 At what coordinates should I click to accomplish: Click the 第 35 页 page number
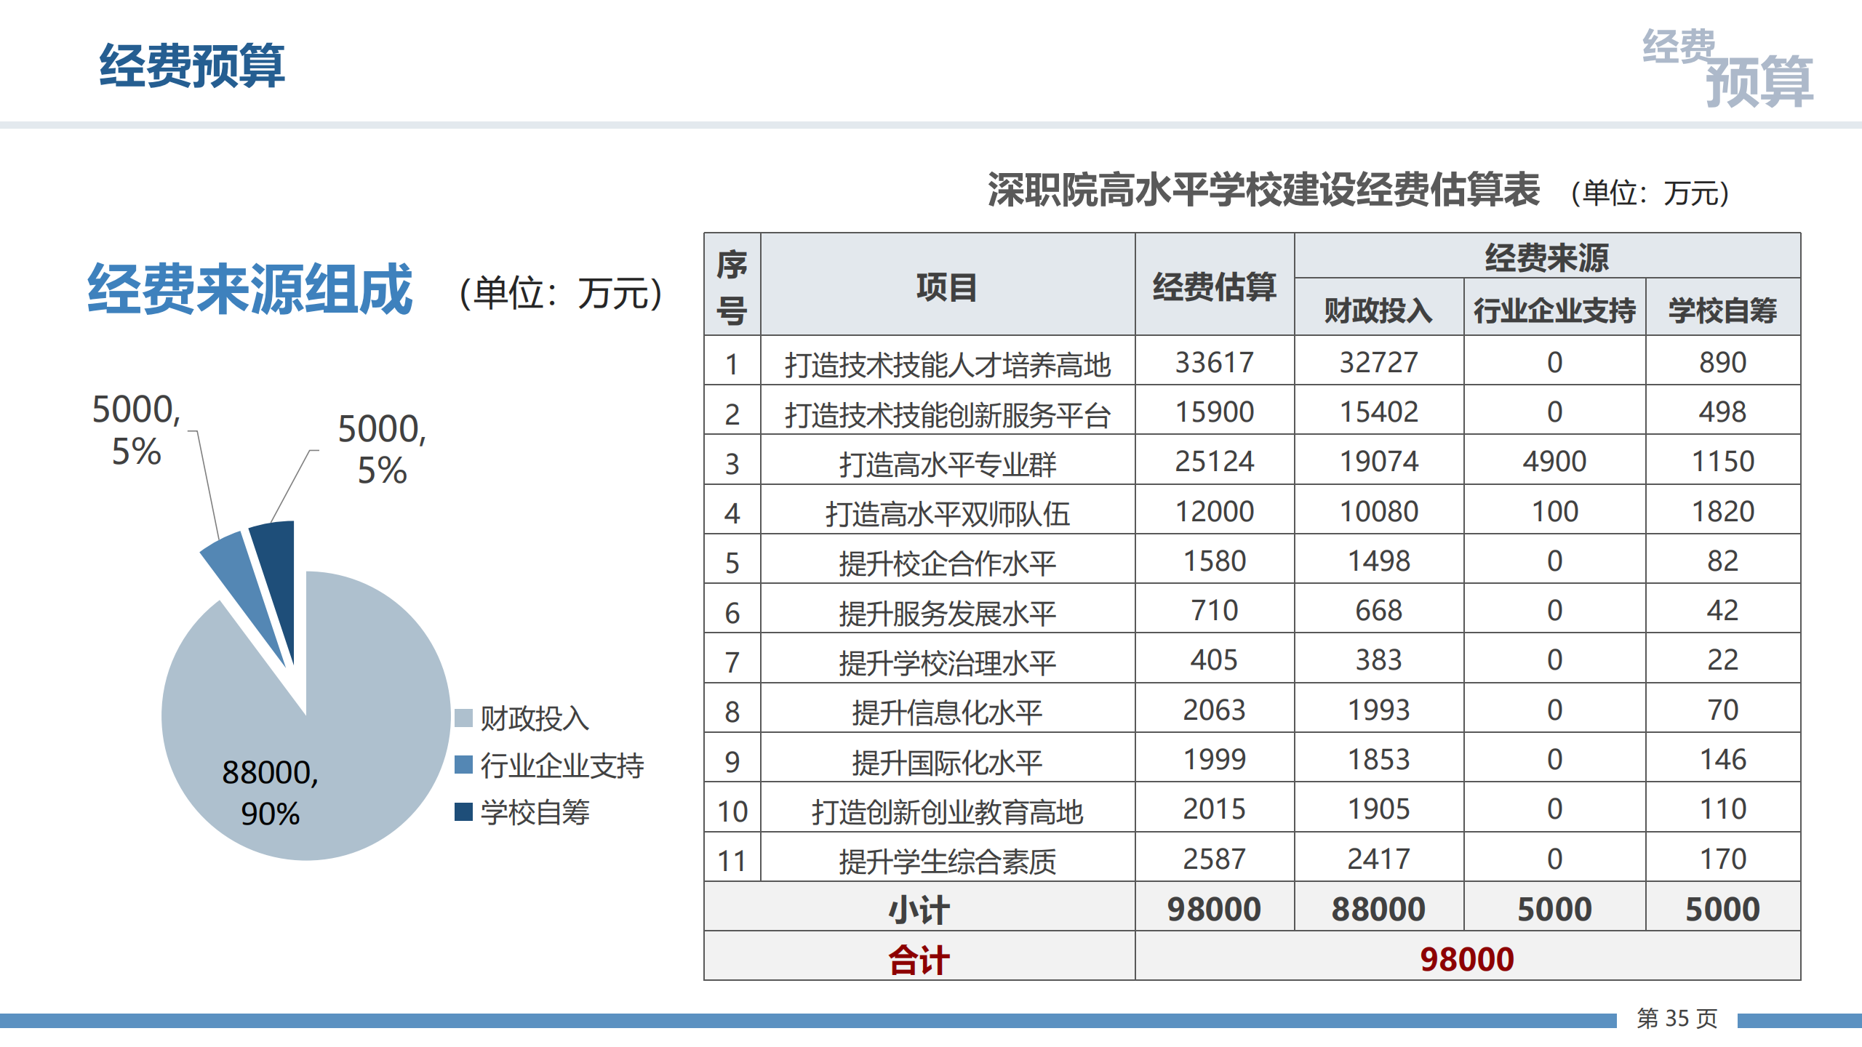pyautogui.click(x=1677, y=1019)
